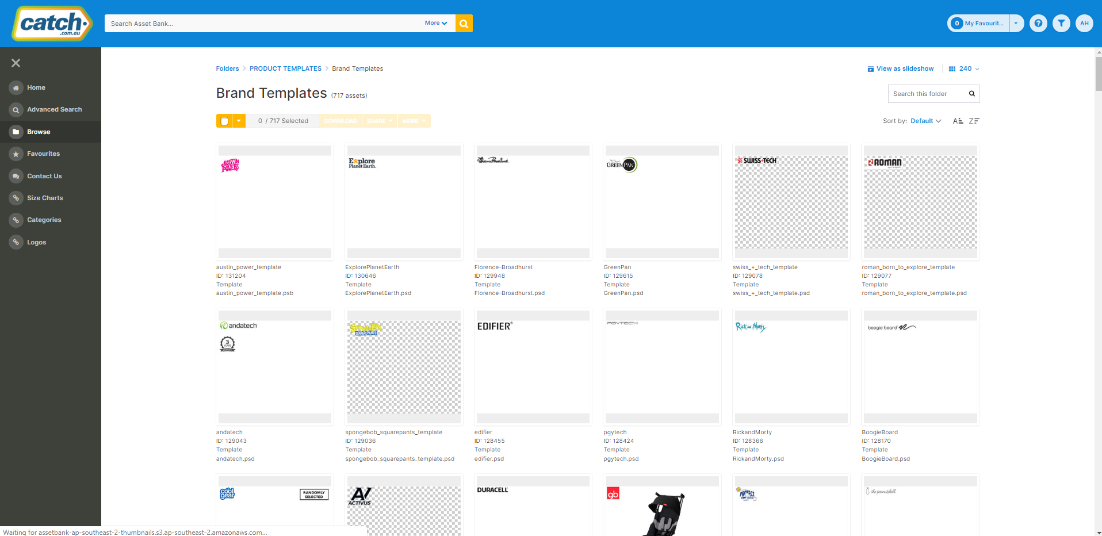The image size is (1102, 536).
Task: Click the filter funnel icon in header
Action: point(1061,24)
